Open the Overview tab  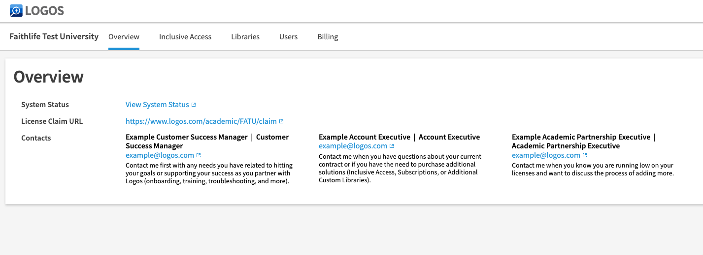pos(124,37)
